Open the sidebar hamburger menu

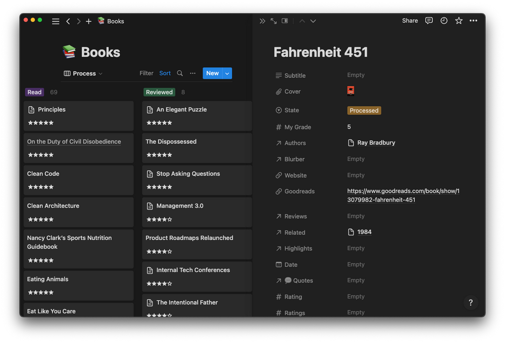pyautogui.click(x=56, y=21)
